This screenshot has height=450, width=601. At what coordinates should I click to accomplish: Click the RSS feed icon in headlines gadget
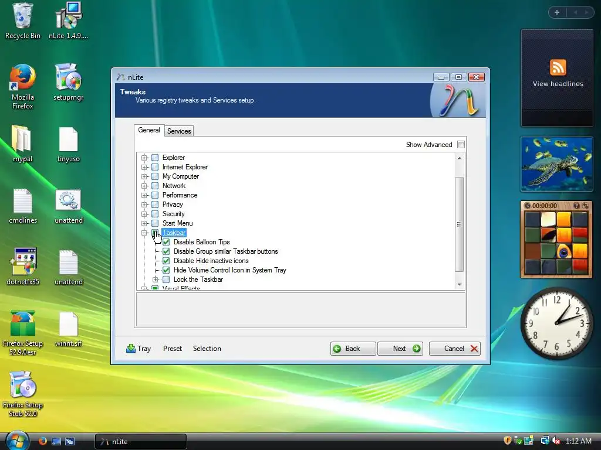[x=558, y=67]
